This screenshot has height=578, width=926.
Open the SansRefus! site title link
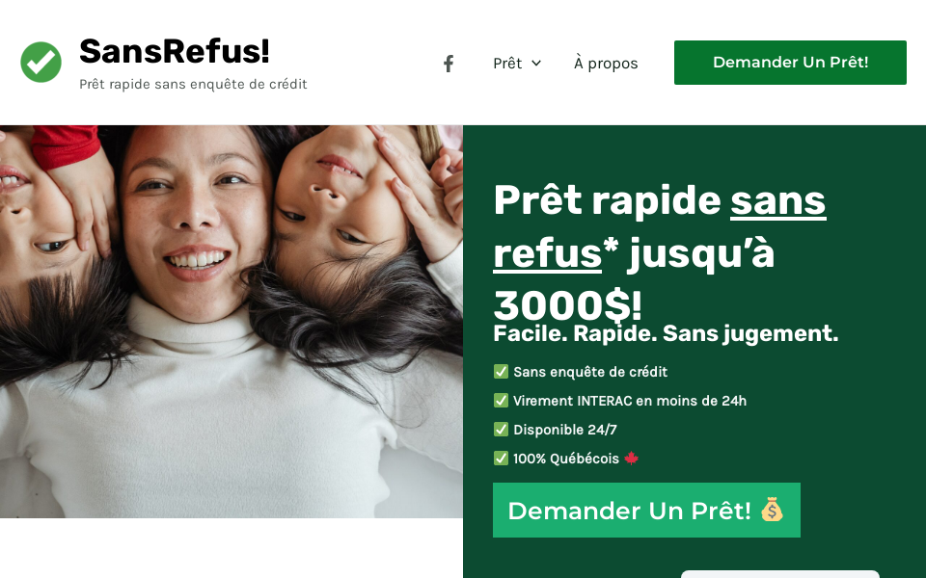tap(175, 51)
